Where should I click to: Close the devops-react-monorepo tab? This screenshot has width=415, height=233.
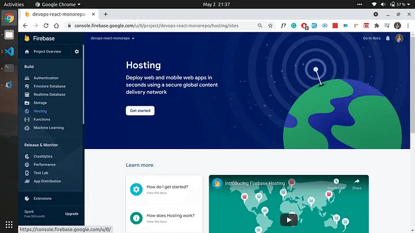pos(93,14)
